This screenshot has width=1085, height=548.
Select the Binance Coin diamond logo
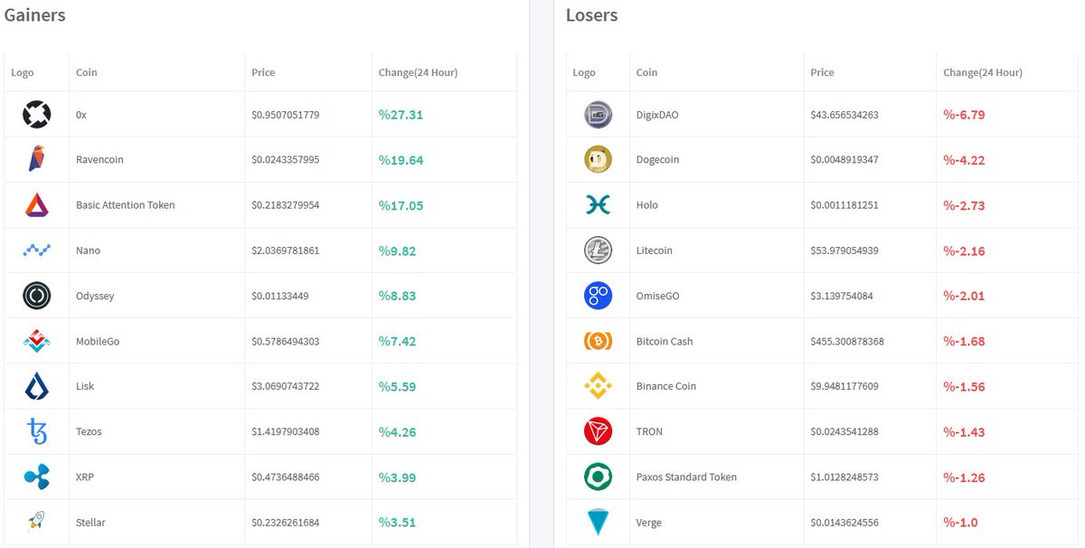pos(597,386)
